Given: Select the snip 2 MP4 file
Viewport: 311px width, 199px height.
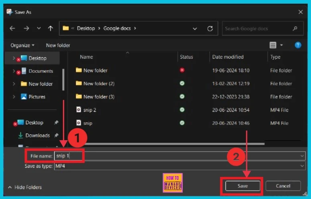Looking at the screenshot, I should click(185, 110).
